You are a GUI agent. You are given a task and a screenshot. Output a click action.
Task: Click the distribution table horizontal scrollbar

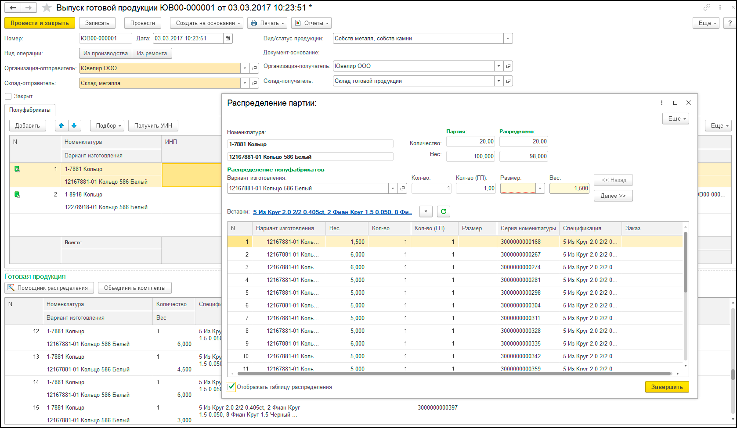tap(455, 374)
